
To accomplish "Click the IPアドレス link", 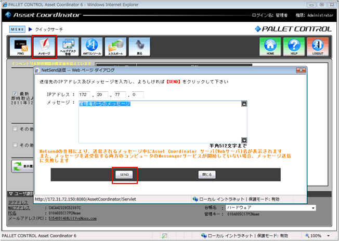I will coord(18,203).
